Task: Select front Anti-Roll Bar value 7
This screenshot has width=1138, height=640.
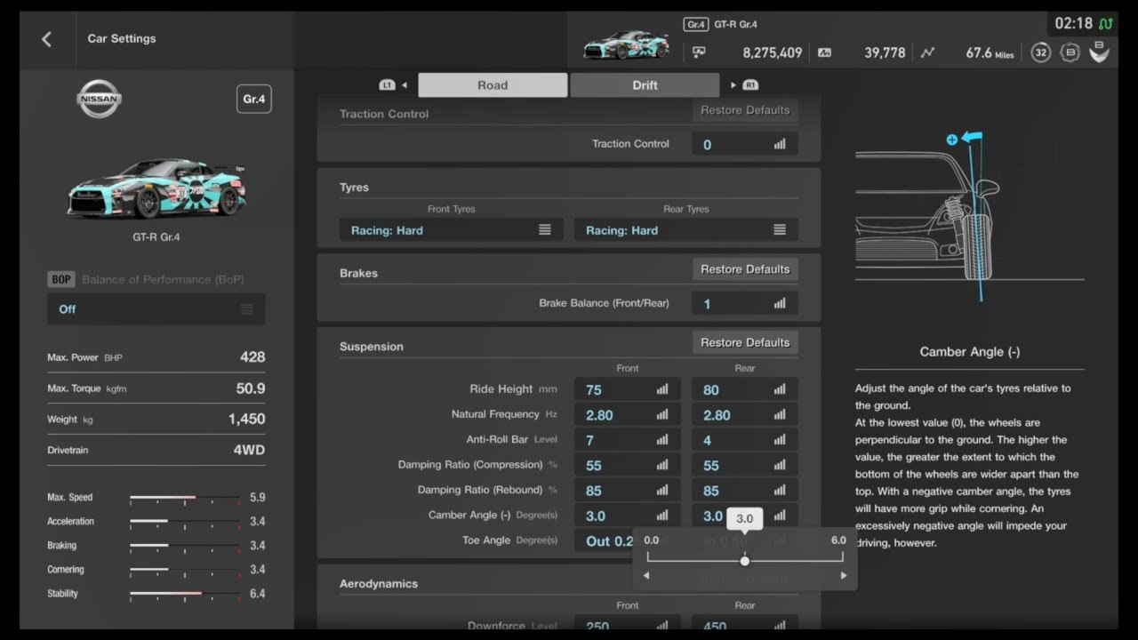Action: tap(628, 440)
